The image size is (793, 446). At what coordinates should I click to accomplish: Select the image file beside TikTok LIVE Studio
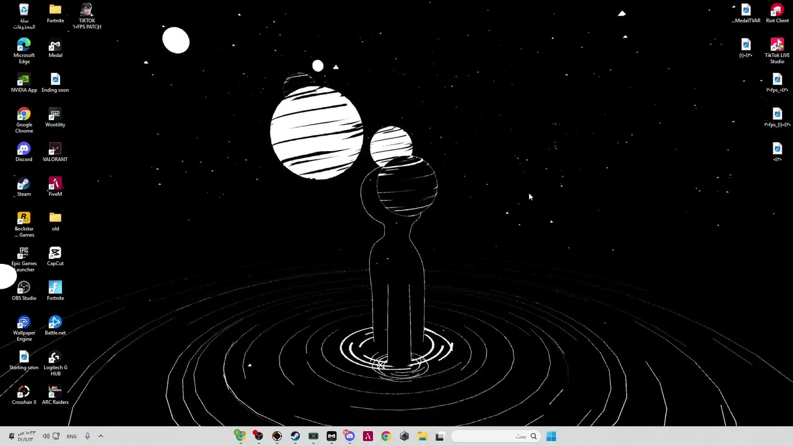pyautogui.click(x=746, y=48)
